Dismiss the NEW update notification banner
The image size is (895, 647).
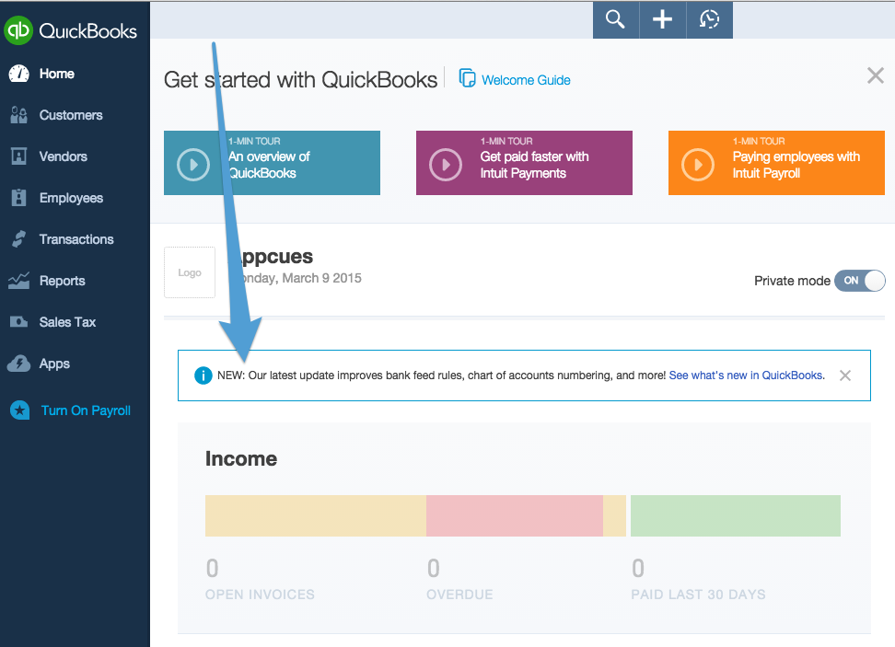[845, 375]
